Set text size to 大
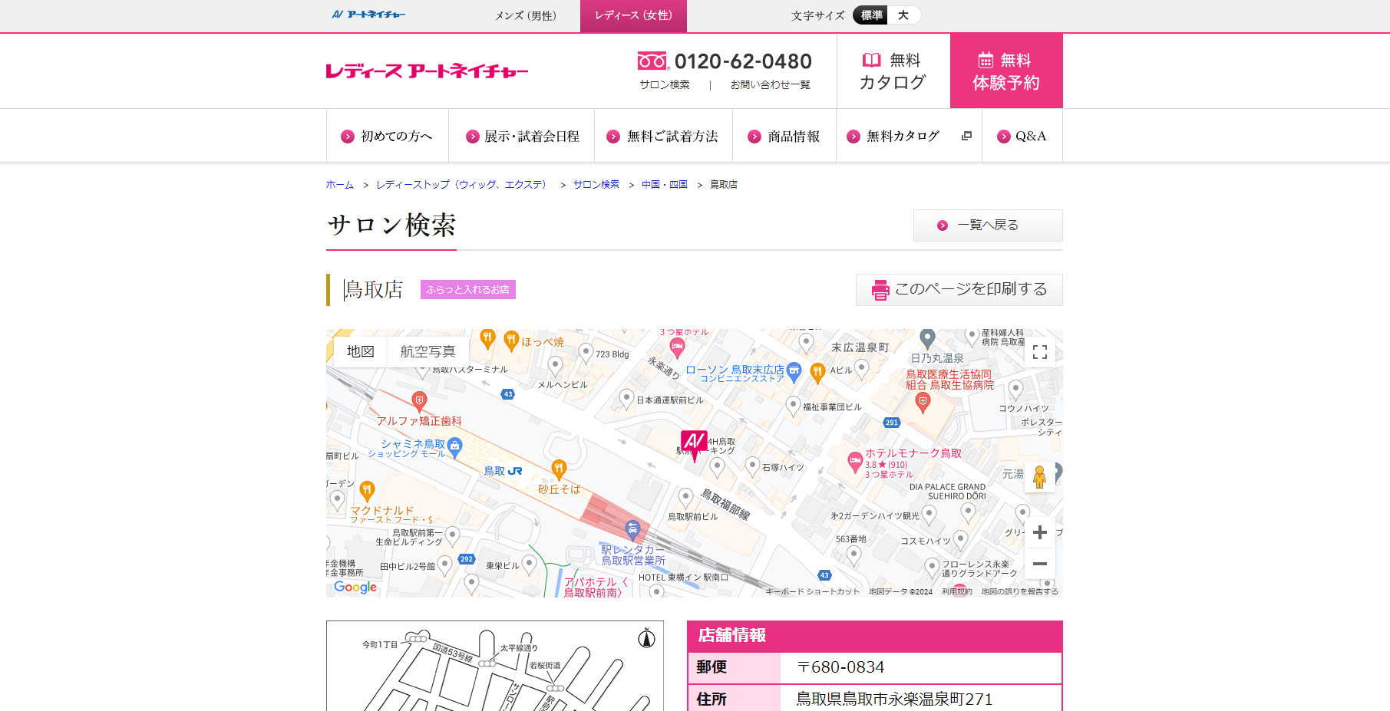This screenshot has height=711, width=1390. 903,15
